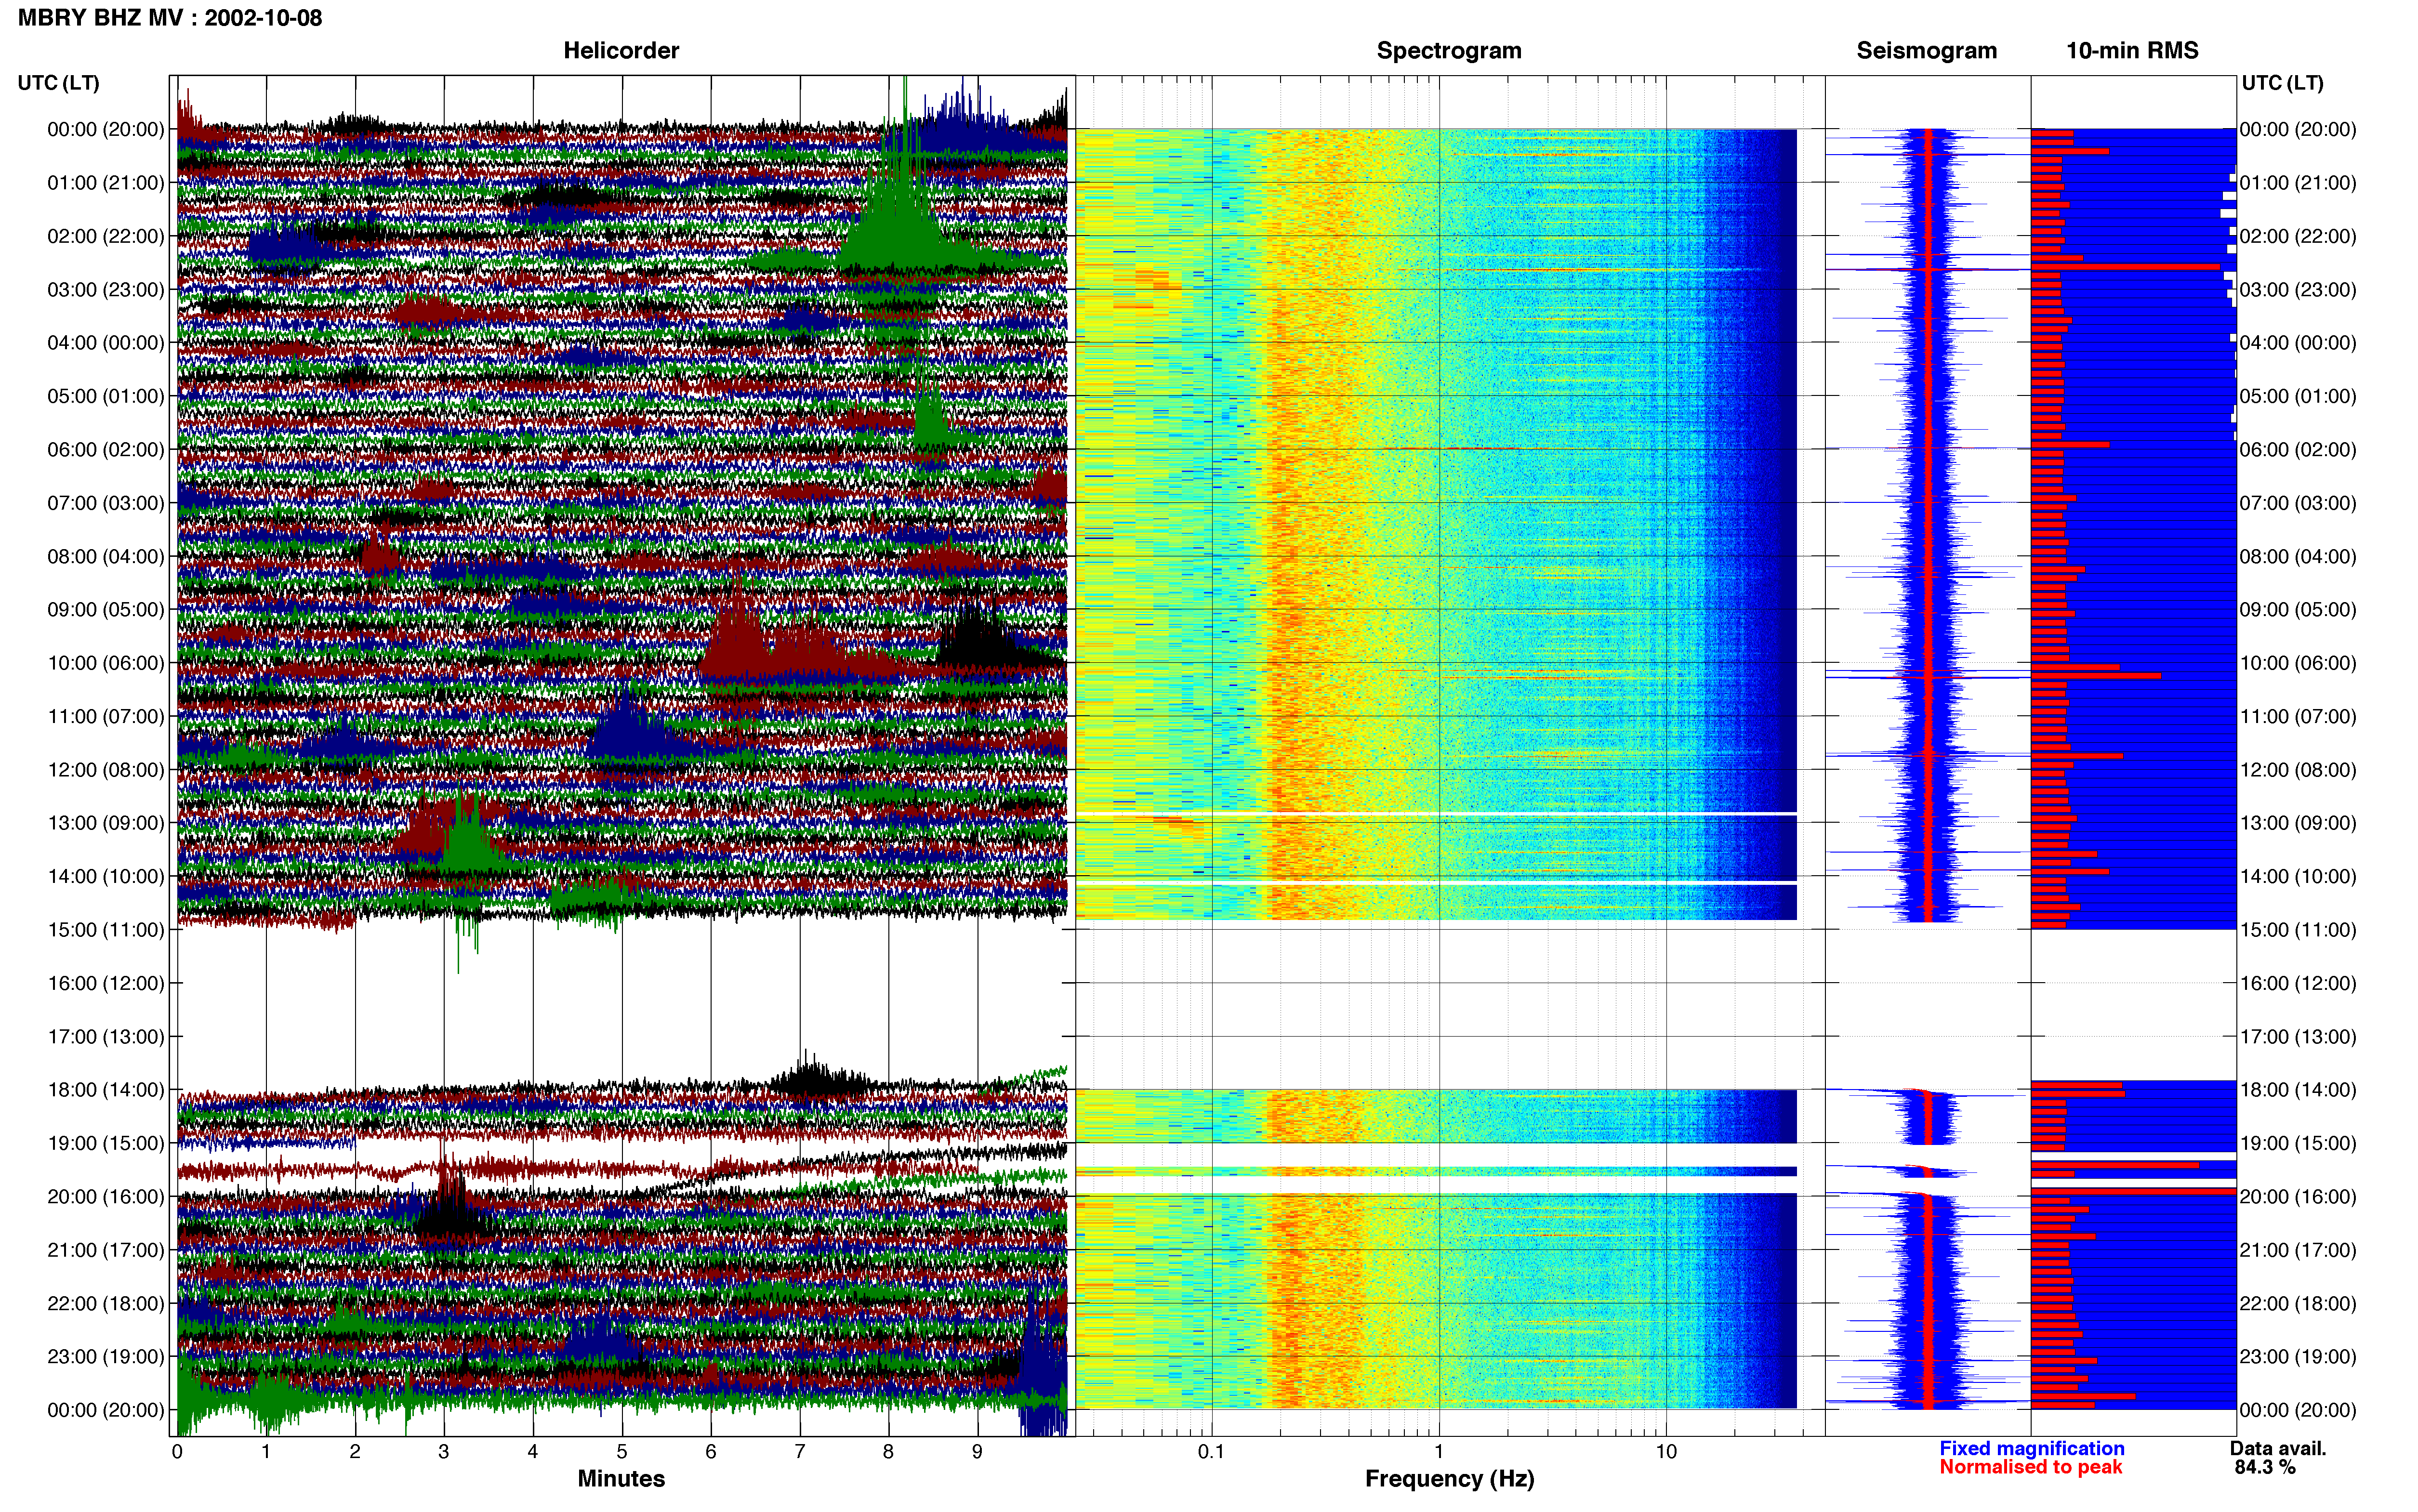Viewport: 2418px width, 1512px height.
Task: Click 23:00 (19:00) on the Helicorder time axis
Action: tap(106, 1357)
